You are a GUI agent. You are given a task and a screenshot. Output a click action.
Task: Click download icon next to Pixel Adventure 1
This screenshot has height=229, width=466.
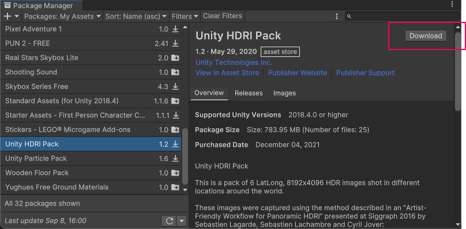pos(176,29)
